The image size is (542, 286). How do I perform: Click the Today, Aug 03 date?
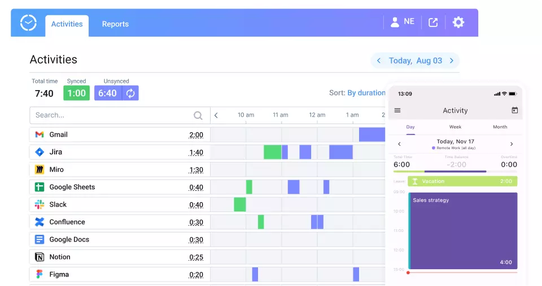415,61
